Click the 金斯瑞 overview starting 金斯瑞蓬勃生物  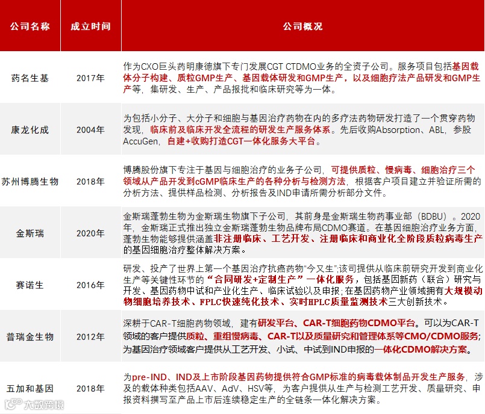coord(302,233)
